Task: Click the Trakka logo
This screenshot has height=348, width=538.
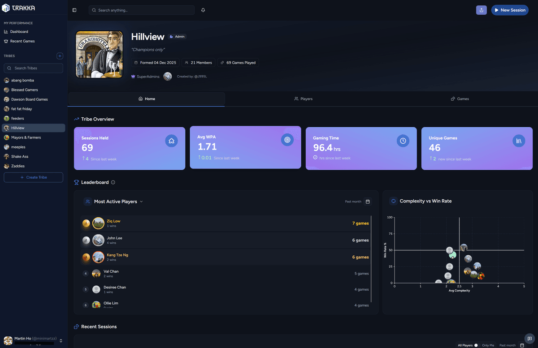Action: 18,8
